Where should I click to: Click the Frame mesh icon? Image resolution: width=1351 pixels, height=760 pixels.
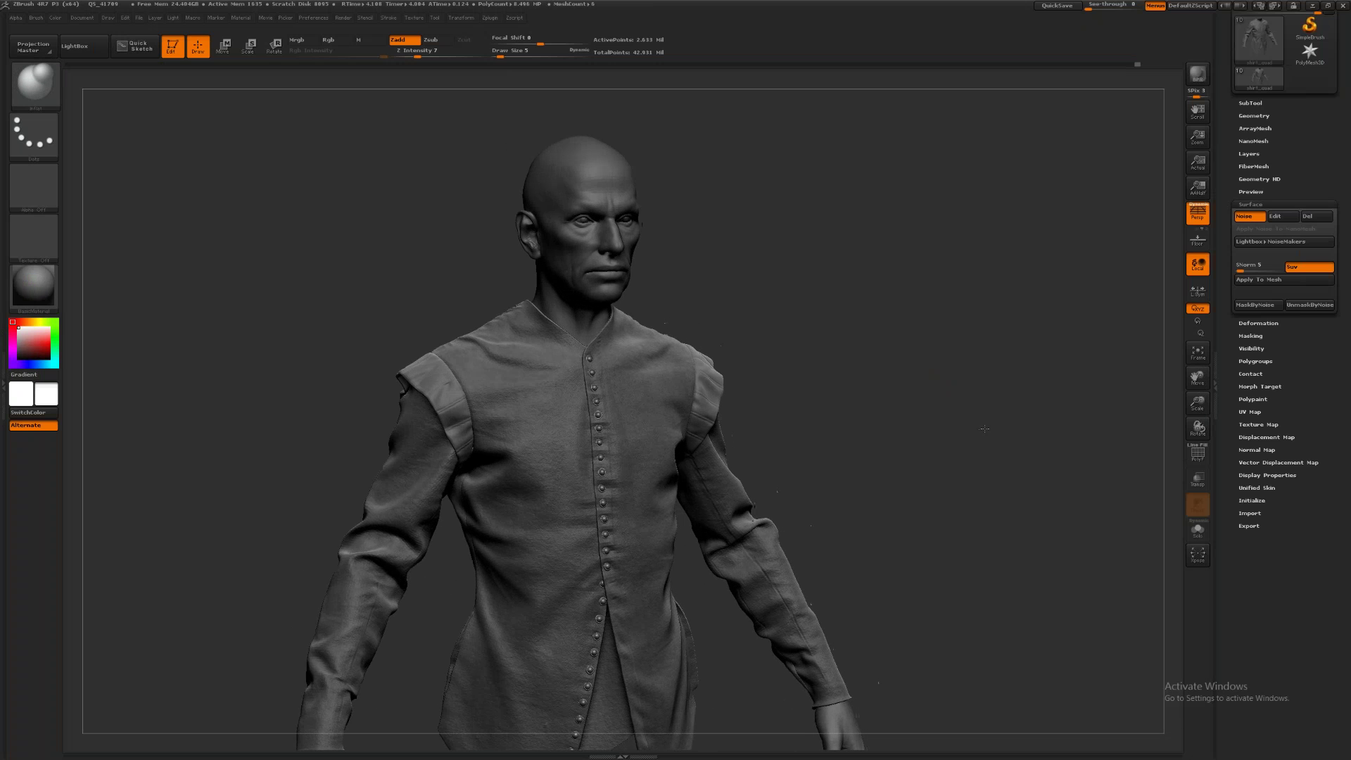1197,352
